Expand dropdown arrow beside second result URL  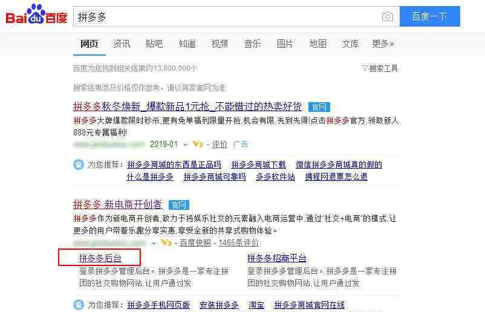click(x=154, y=244)
